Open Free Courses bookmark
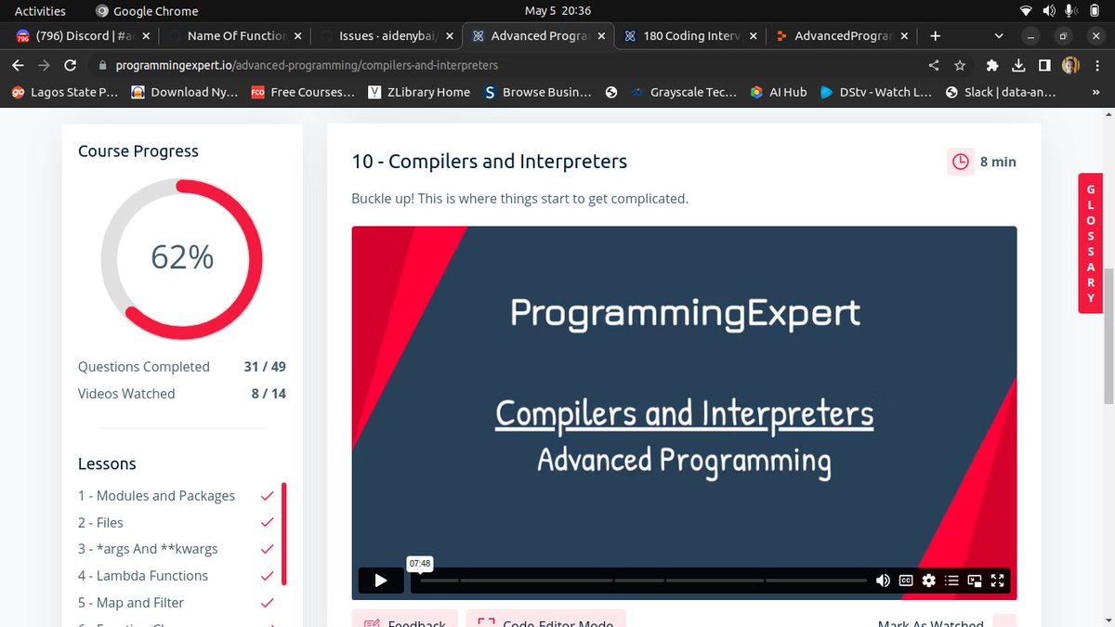 click(x=303, y=92)
